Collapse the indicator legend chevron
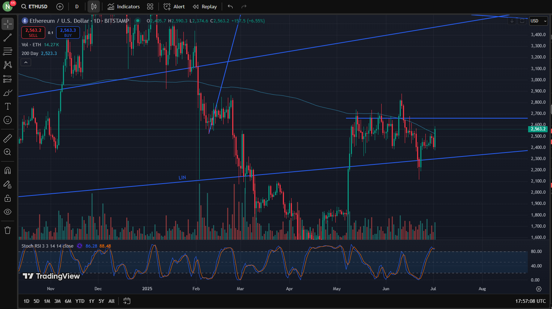 (x=26, y=63)
